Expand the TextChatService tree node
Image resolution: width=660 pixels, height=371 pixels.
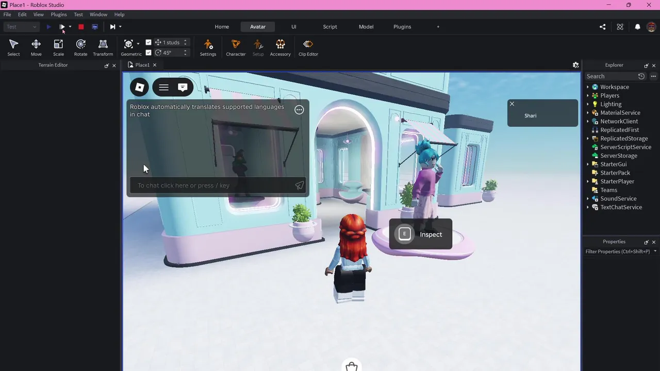[588, 207]
